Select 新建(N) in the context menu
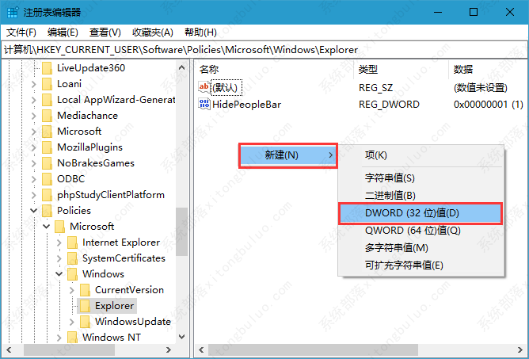The height and width of the screenshot is (359, 529). pyautogui.click(x=288, y=155)
